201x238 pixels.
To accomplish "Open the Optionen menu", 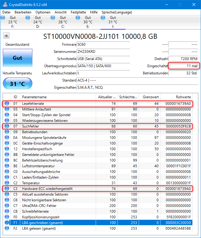I will pos(43,12).
